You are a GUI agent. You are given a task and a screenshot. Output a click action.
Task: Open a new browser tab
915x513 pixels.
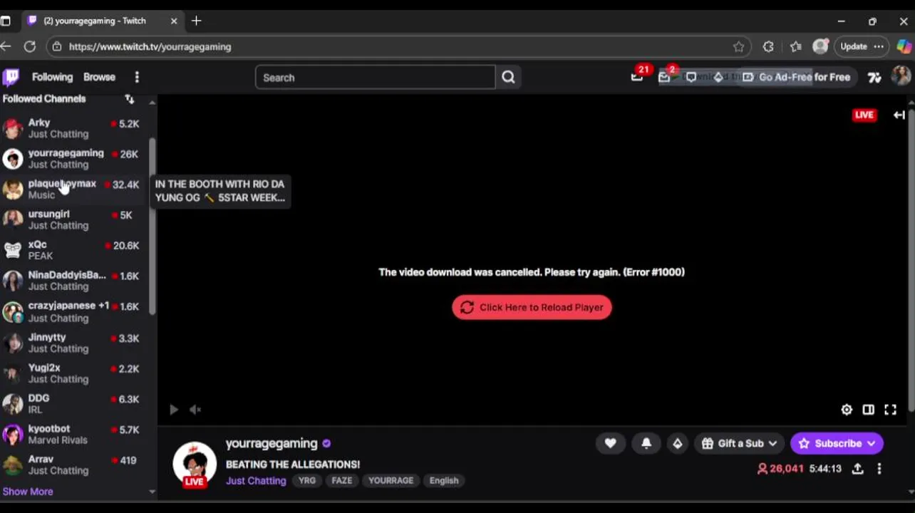tap(197, 21)
